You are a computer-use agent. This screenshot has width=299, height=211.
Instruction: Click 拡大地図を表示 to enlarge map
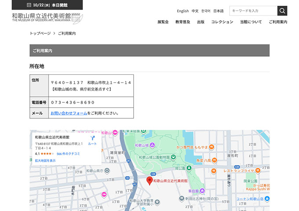(45, 160)
